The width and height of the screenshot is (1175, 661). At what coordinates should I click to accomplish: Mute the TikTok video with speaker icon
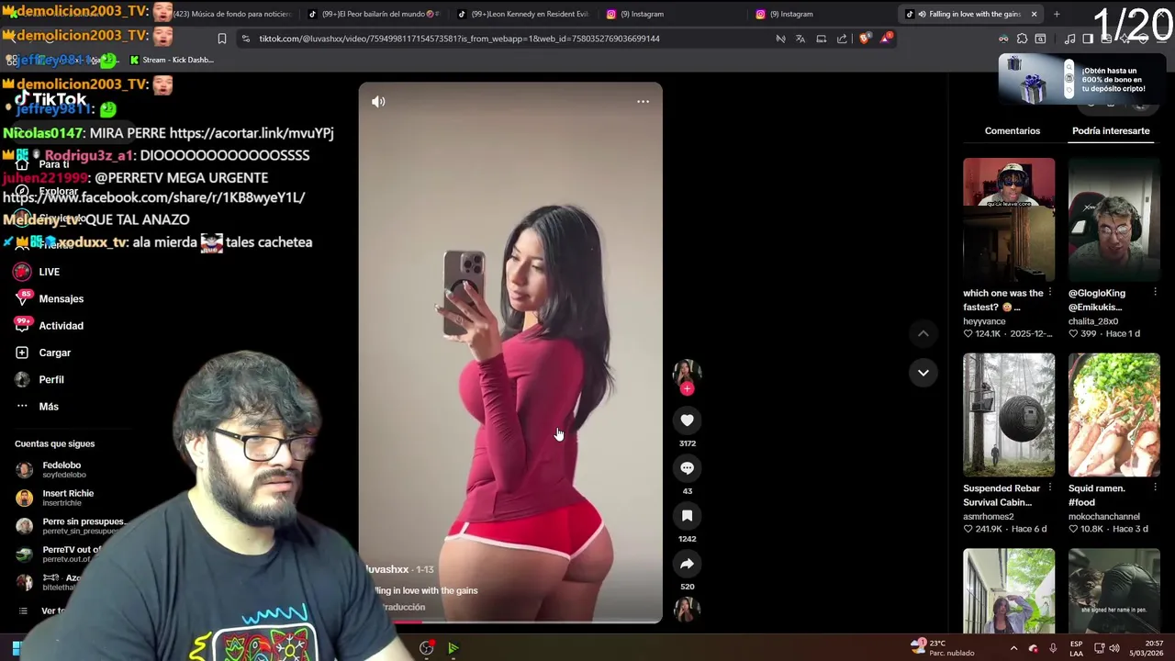(x=378, y=102)
